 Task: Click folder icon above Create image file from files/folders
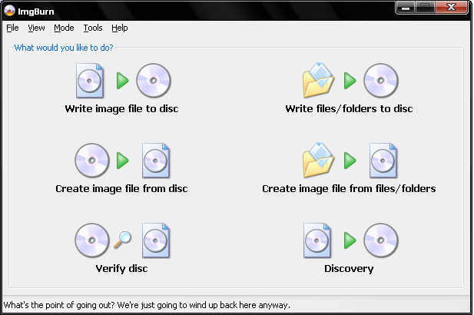click(x=318, y=161)
